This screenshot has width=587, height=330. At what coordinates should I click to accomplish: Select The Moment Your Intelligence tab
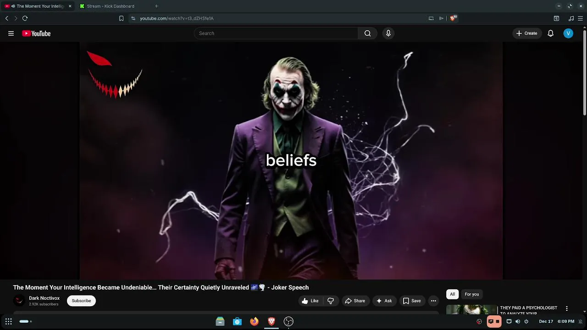point(37,6)
